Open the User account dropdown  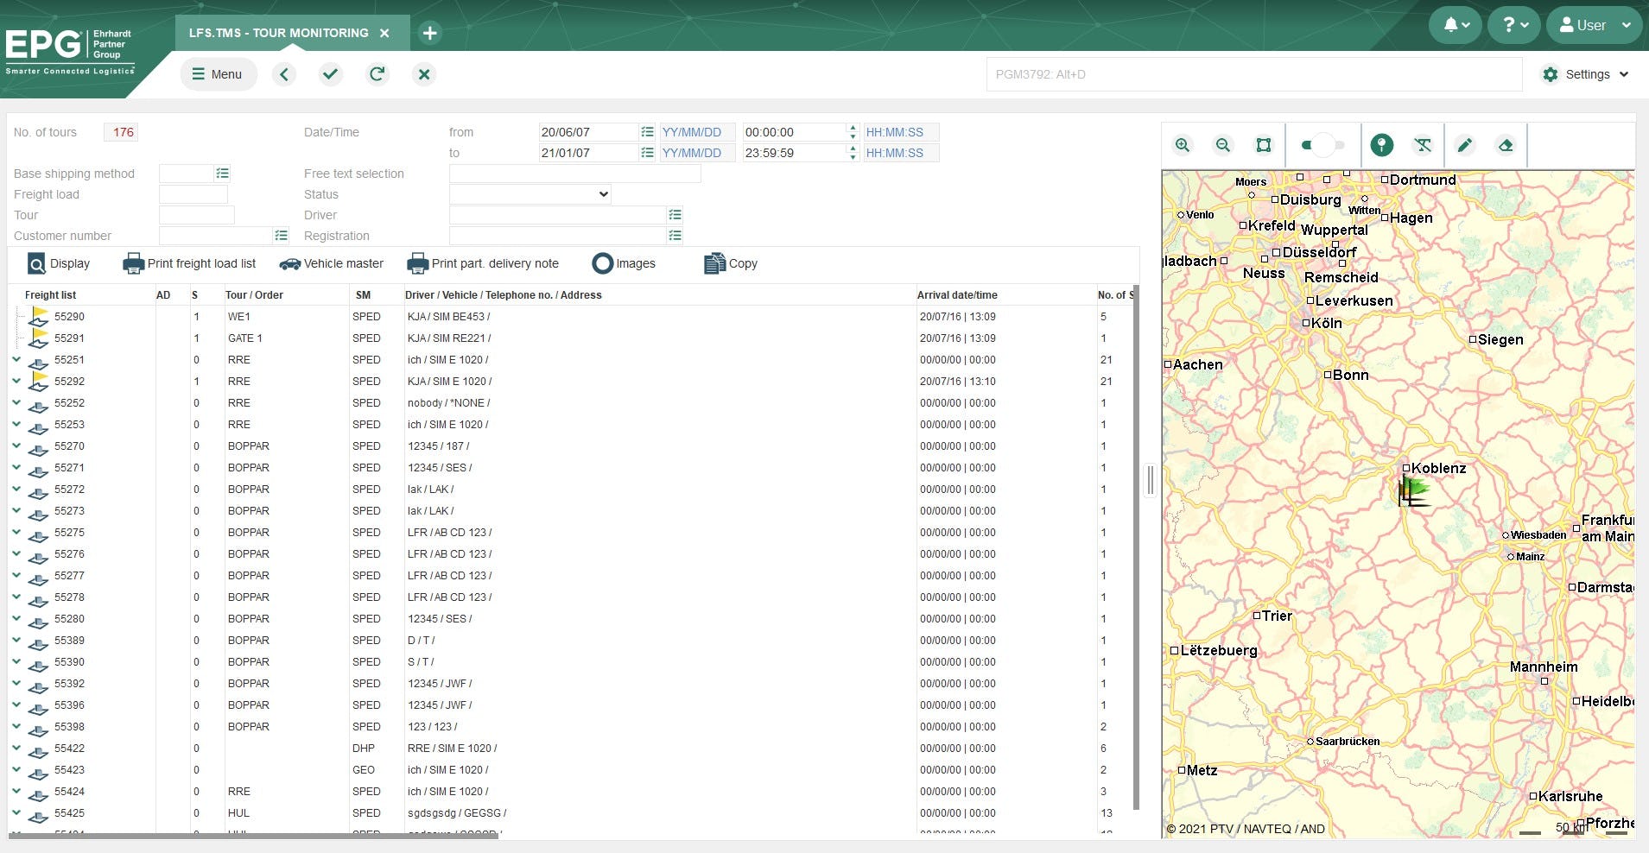1592,25
